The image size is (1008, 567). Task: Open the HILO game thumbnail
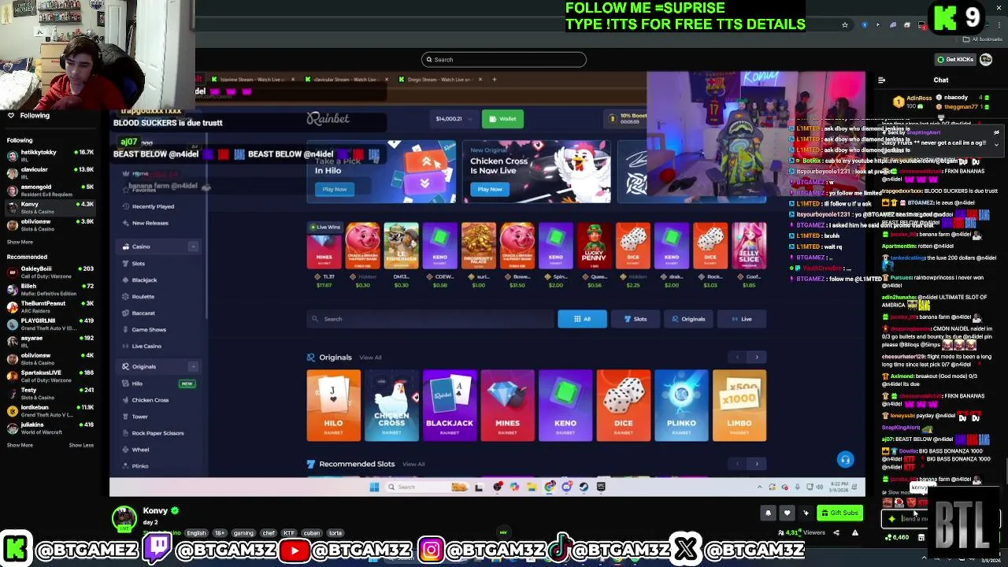[334, 405]
